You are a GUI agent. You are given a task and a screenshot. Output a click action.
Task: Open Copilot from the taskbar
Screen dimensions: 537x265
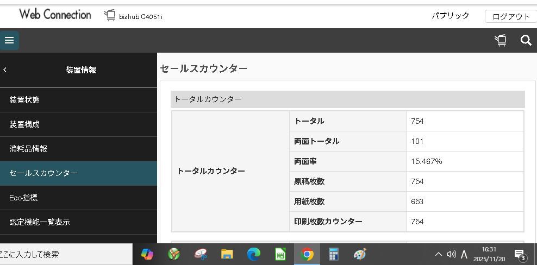[147, 254]
